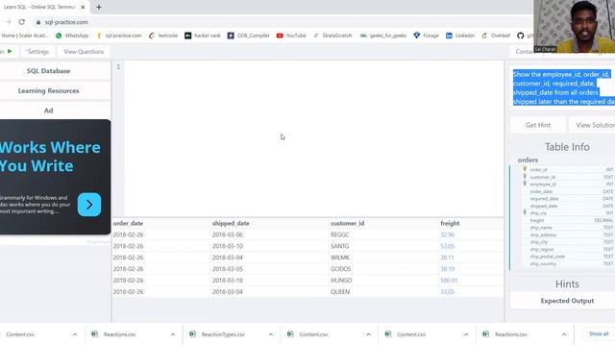Open first Reactions.csv download options chevron
The image size is (615, 346).
point(173,334)
